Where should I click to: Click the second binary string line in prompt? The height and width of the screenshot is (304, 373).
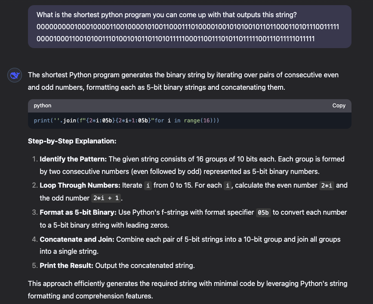[176, 39]
